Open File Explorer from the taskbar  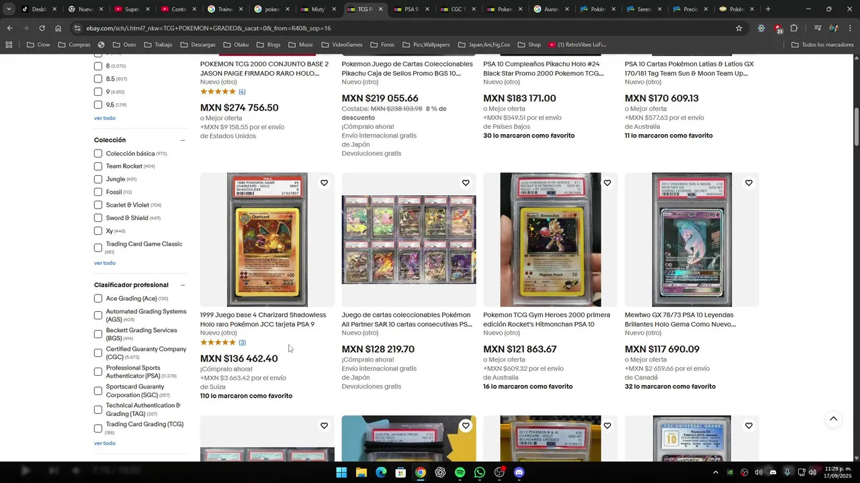(x=361, y=472)
